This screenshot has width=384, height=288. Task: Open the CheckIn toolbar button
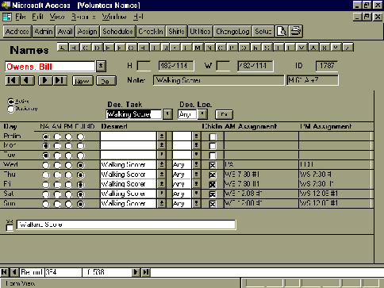coord(151,32)
